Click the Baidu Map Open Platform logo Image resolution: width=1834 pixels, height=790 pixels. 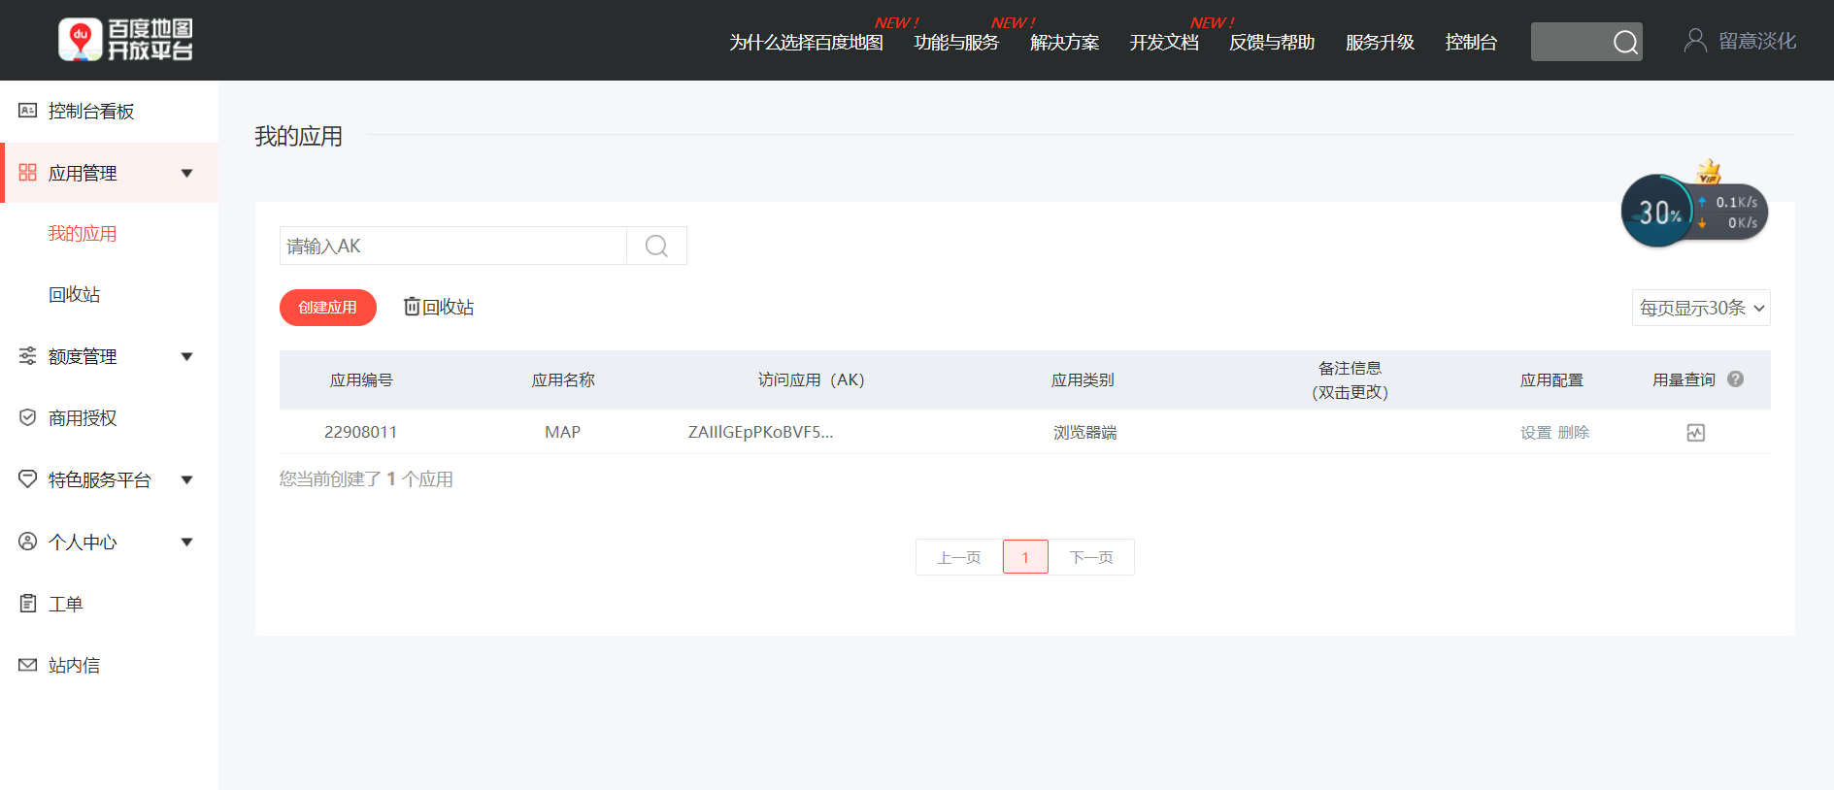(125, 40)
